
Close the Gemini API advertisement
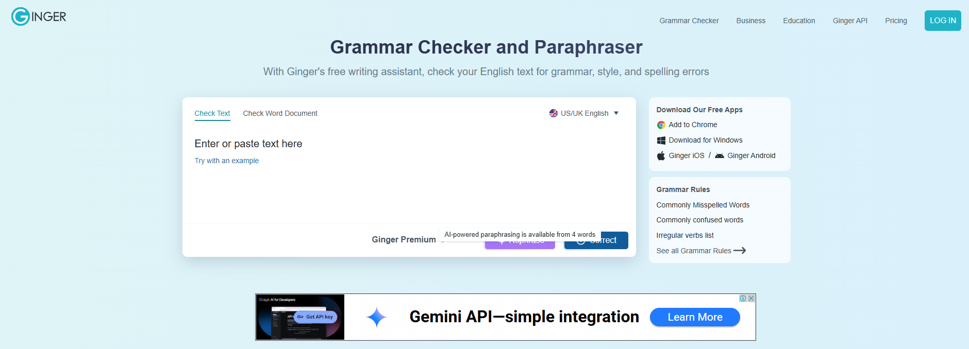coord(751,298)
